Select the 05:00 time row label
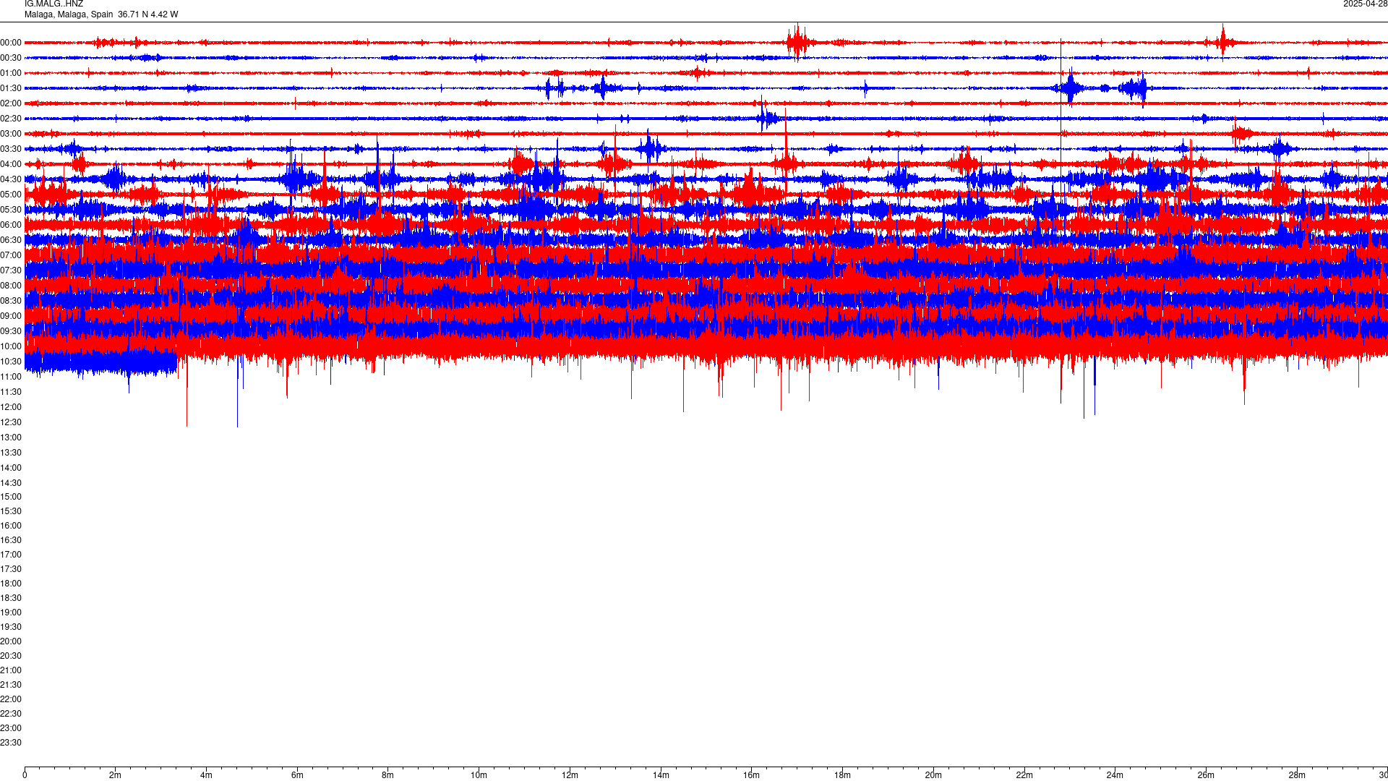Viewport: 1388px width, 781px height. pos(11,195)
